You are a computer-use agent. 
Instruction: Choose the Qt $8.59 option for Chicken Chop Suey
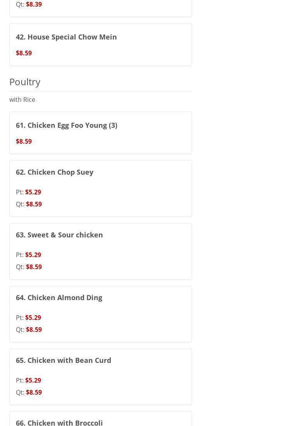(x=34, y=204)
